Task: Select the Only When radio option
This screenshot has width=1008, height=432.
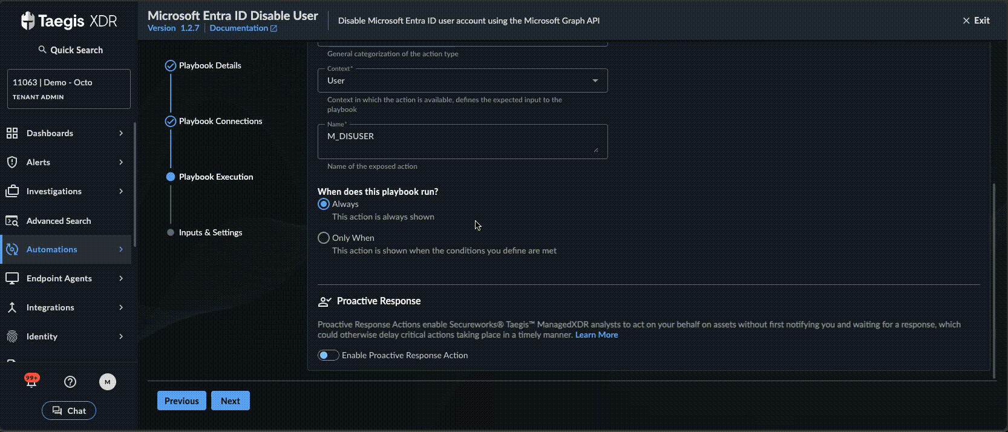Action: 324,238
